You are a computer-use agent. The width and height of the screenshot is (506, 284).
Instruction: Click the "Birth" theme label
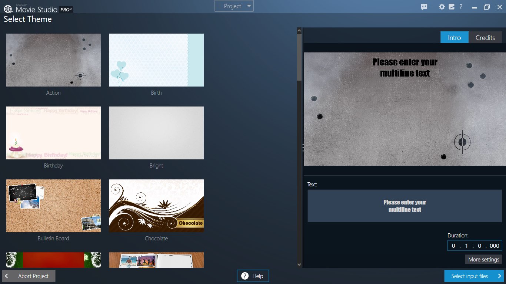pyautogui.click(x=156, y=93)
